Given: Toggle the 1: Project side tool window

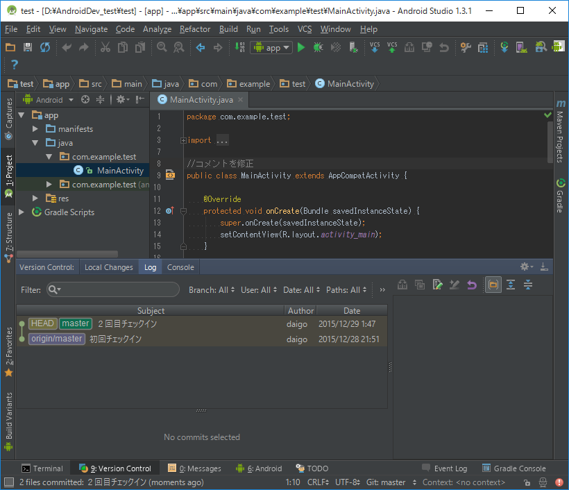Looking at the screenshot, I should point(9,176).
